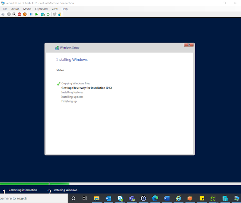Click the completed Collecting information progress bar

coord(24,184)
